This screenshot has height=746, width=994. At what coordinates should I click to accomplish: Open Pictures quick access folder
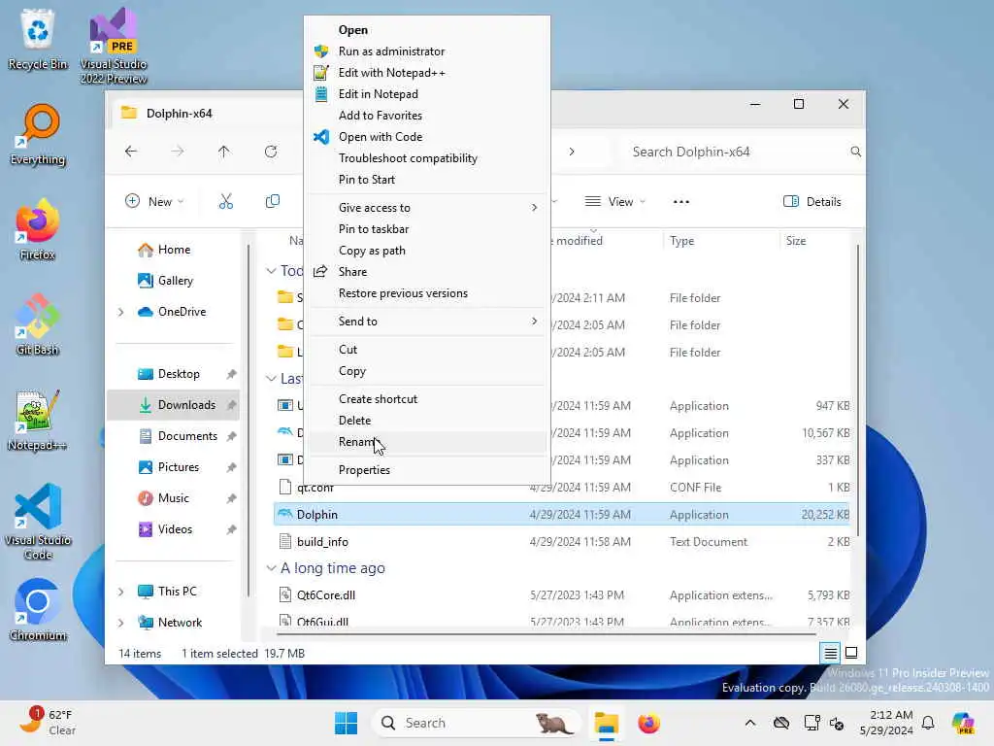pos(173,467)
